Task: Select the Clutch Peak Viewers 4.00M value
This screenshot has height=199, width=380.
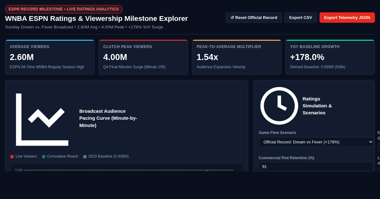Action: pyautogui.click(x=115, y=57)
